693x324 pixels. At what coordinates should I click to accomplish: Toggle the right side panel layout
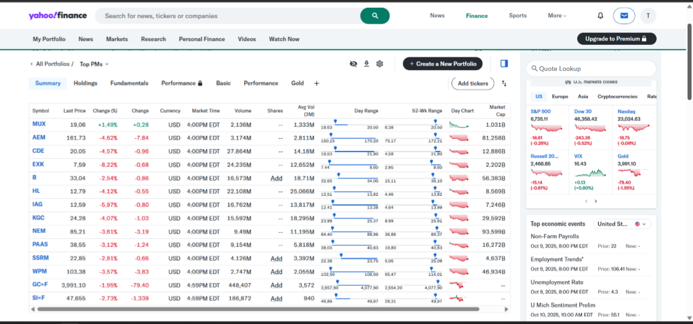[x=504, y=64]
